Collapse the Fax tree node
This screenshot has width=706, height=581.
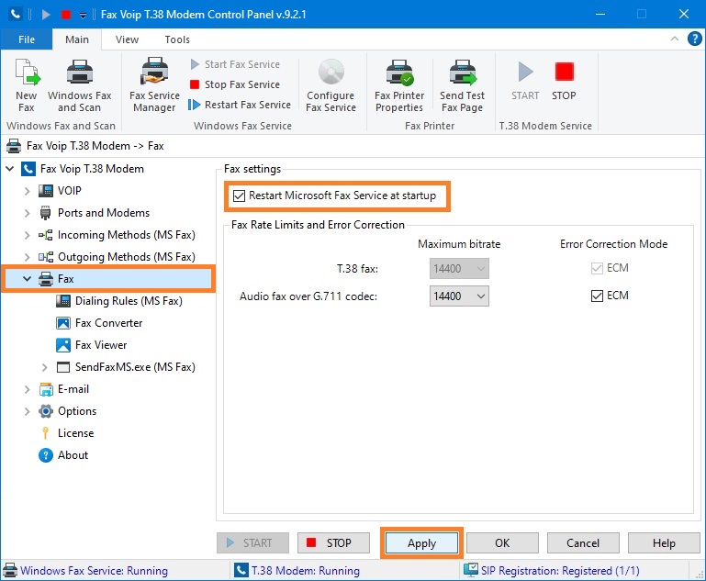click(27, 279)
